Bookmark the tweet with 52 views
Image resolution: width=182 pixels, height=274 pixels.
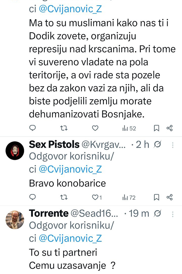pyautogui.click(x=157, y=128)
